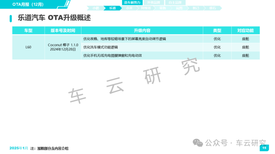Click the 2025年1月 date footer

[19, 148]
